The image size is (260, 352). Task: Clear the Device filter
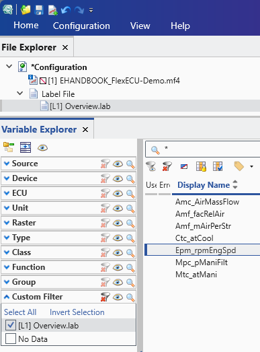coord(105,179)
